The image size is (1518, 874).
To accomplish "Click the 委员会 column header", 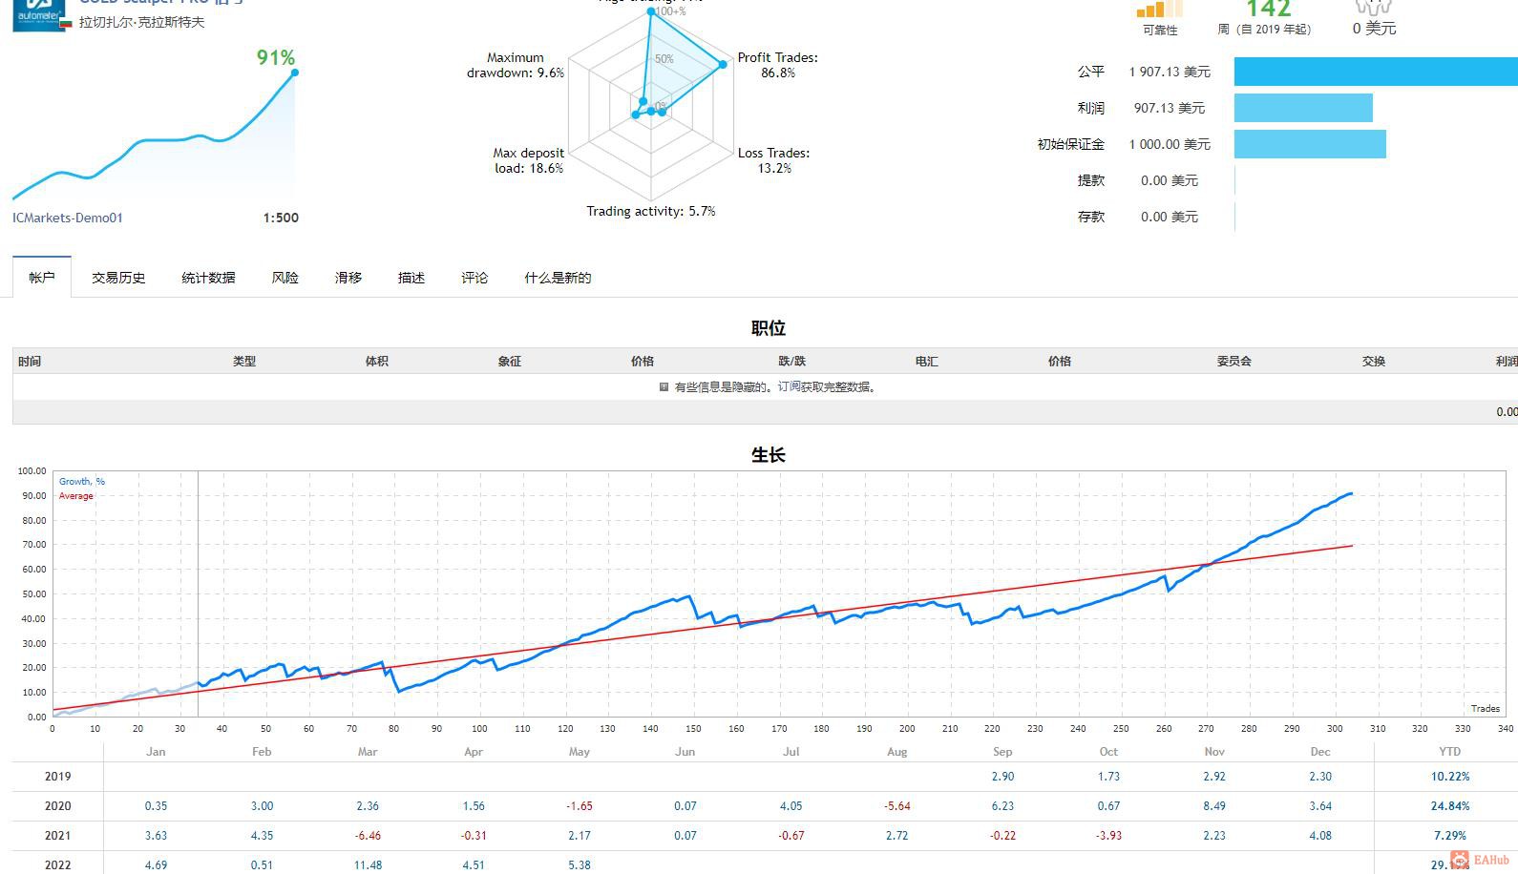I will 1234,362.
